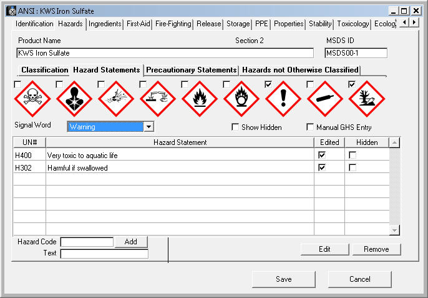
Task: Click the Remove button
Action: (x=376, y=249)
